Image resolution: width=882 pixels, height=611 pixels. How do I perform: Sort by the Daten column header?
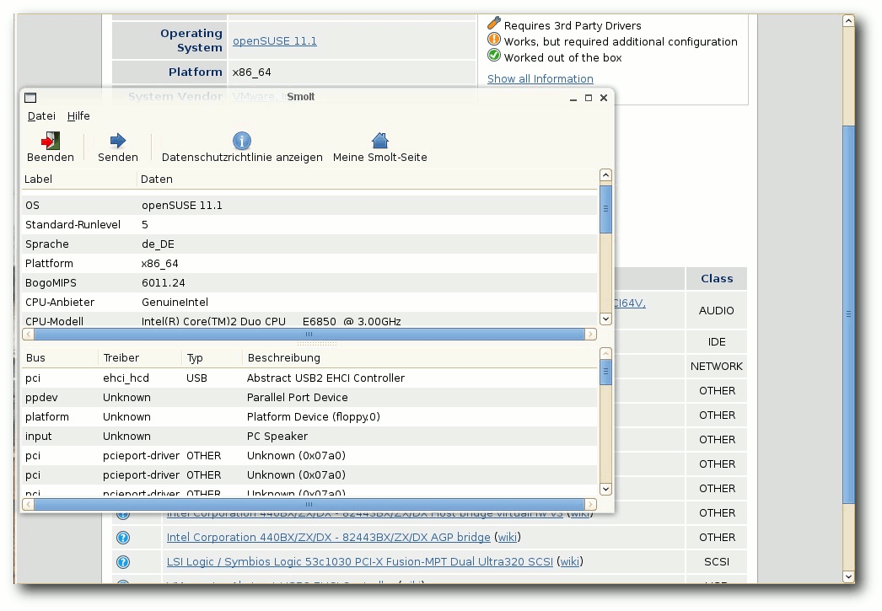pyautogui.click(x=368, y=180)
